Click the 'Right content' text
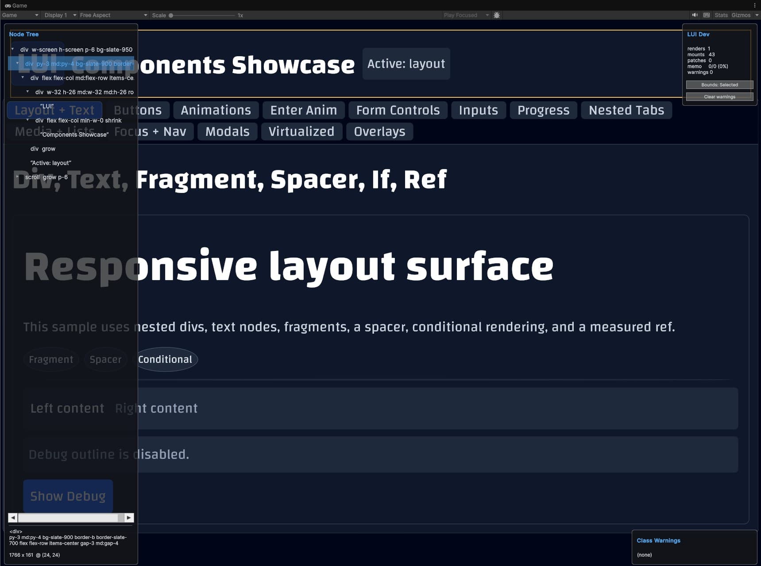Viewport: 761px width, 566px height. (x=156, y=408)
